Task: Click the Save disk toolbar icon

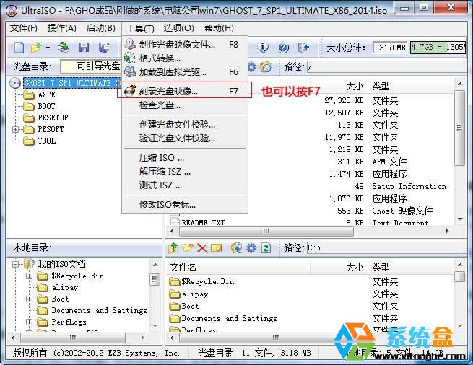Action: 84,48
